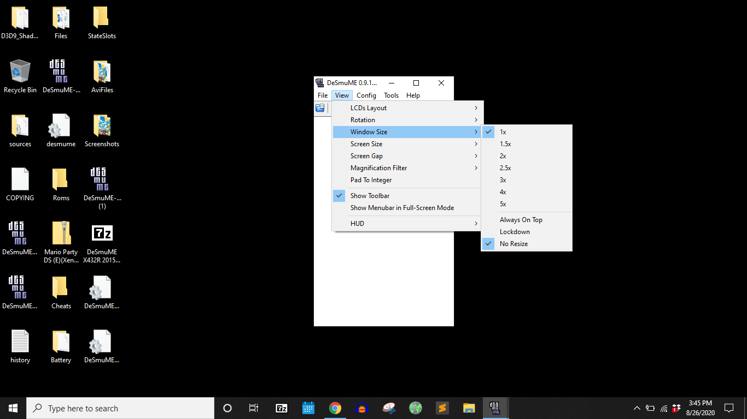Image resolution: width=747 pixels, height=419 pixels.
Task: Open the Snipping Tool taskbar icon
Action: tap(389, 408)
